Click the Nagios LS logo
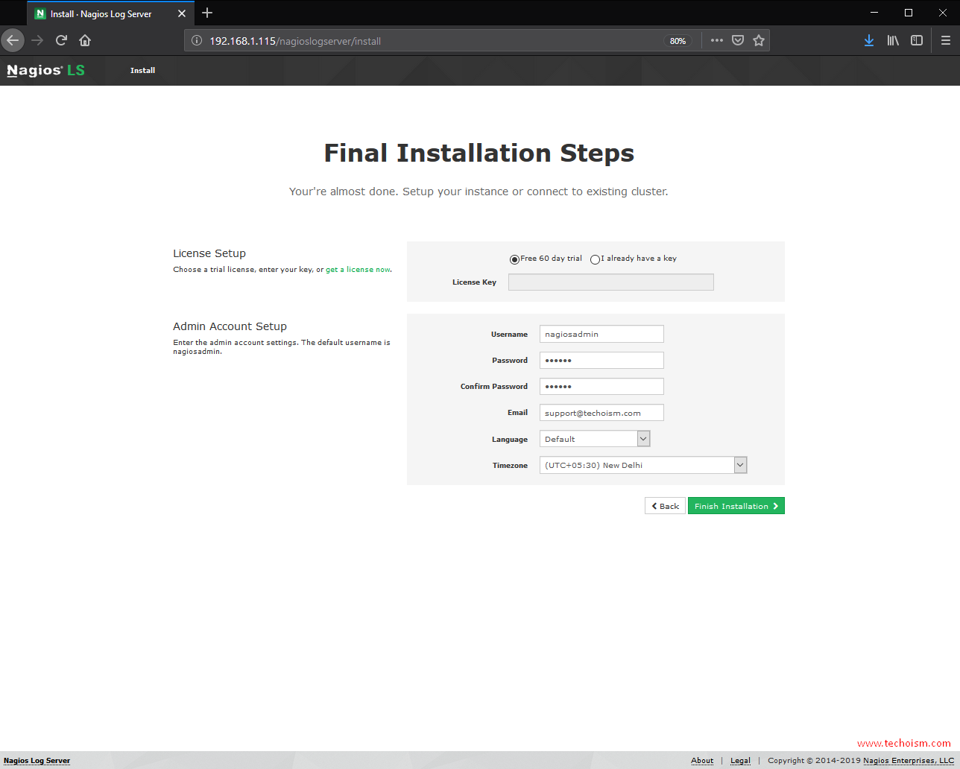960x769 pixels. pyautogui.click(x=46, y=71)
